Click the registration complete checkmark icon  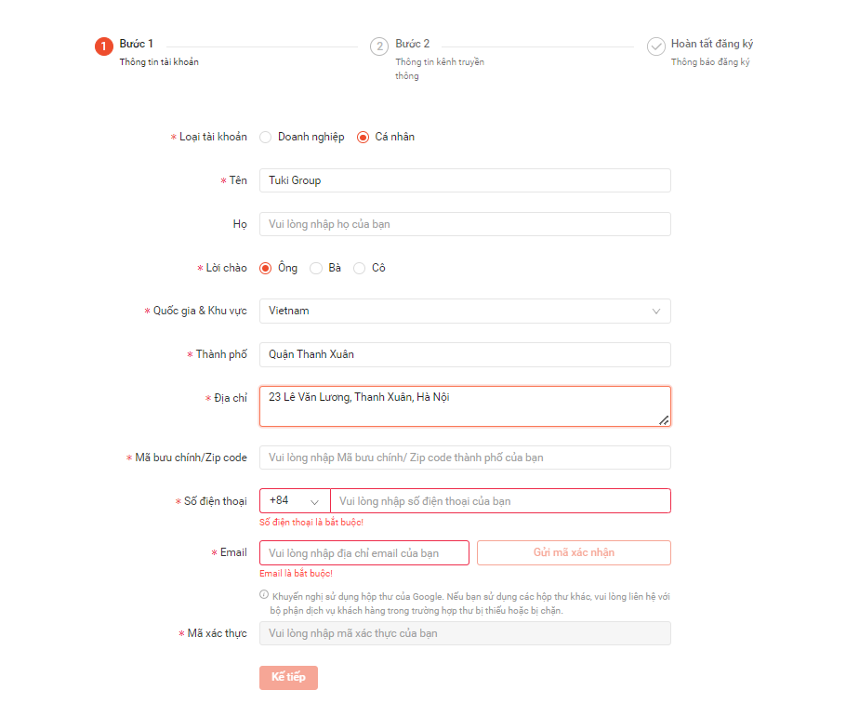656,46
